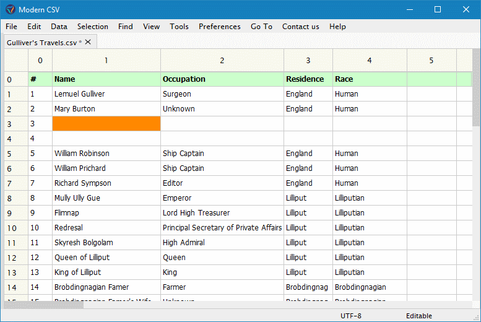
Task: Select the Unknown occupation cell for Mary Burton
Action: [222, 109]
